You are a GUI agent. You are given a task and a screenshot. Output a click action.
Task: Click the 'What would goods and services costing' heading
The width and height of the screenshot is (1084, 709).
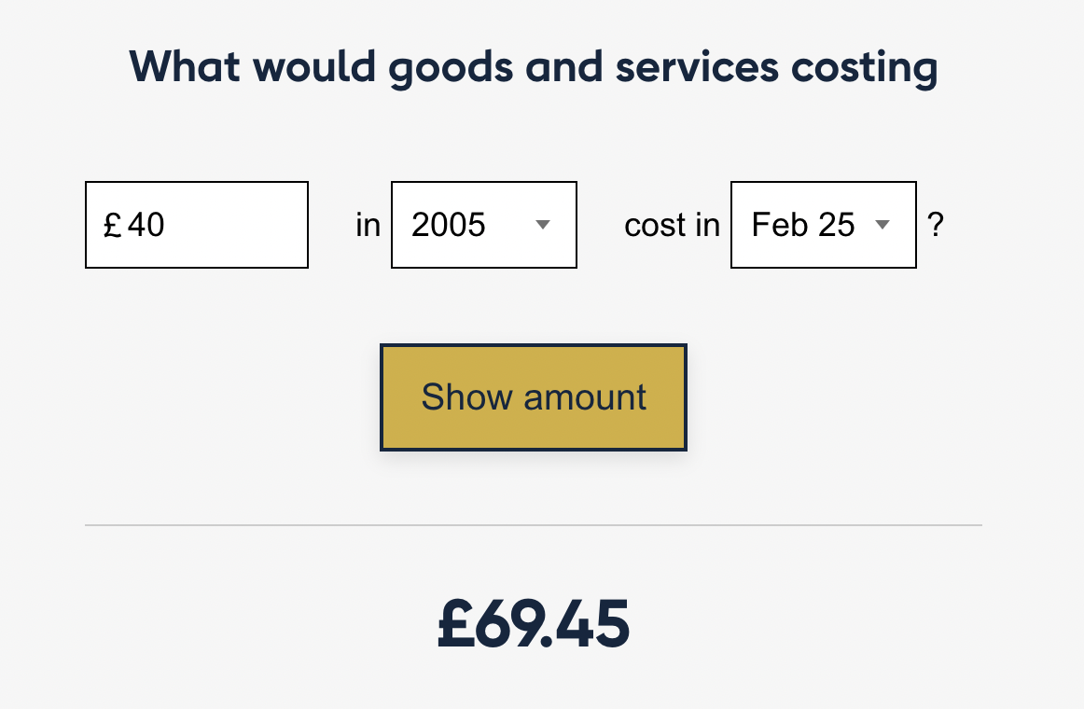[534, 67]
